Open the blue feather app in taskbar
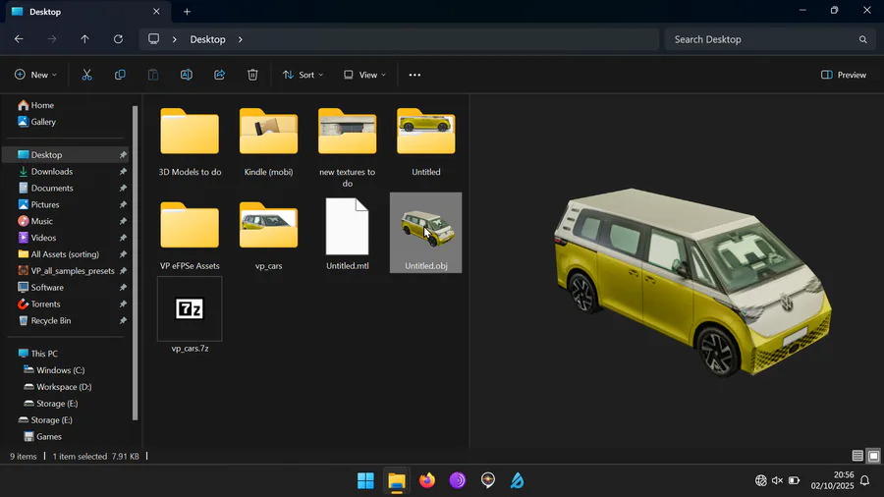This screenshot has width=884, height=497. tap(517, 480)
